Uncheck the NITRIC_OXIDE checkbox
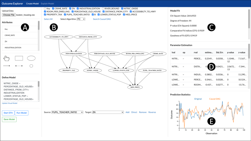251x141 pixels. point(122,9)
